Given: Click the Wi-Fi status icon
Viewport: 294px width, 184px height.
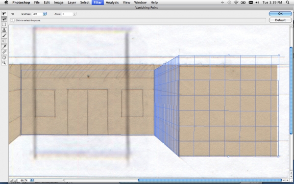Looking at the screenshot, I should [236, 2].
